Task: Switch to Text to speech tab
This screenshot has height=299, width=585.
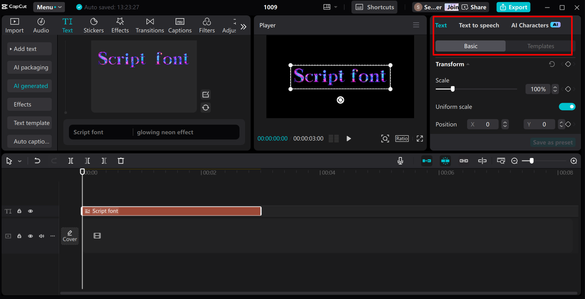Action: click(479, 25)
